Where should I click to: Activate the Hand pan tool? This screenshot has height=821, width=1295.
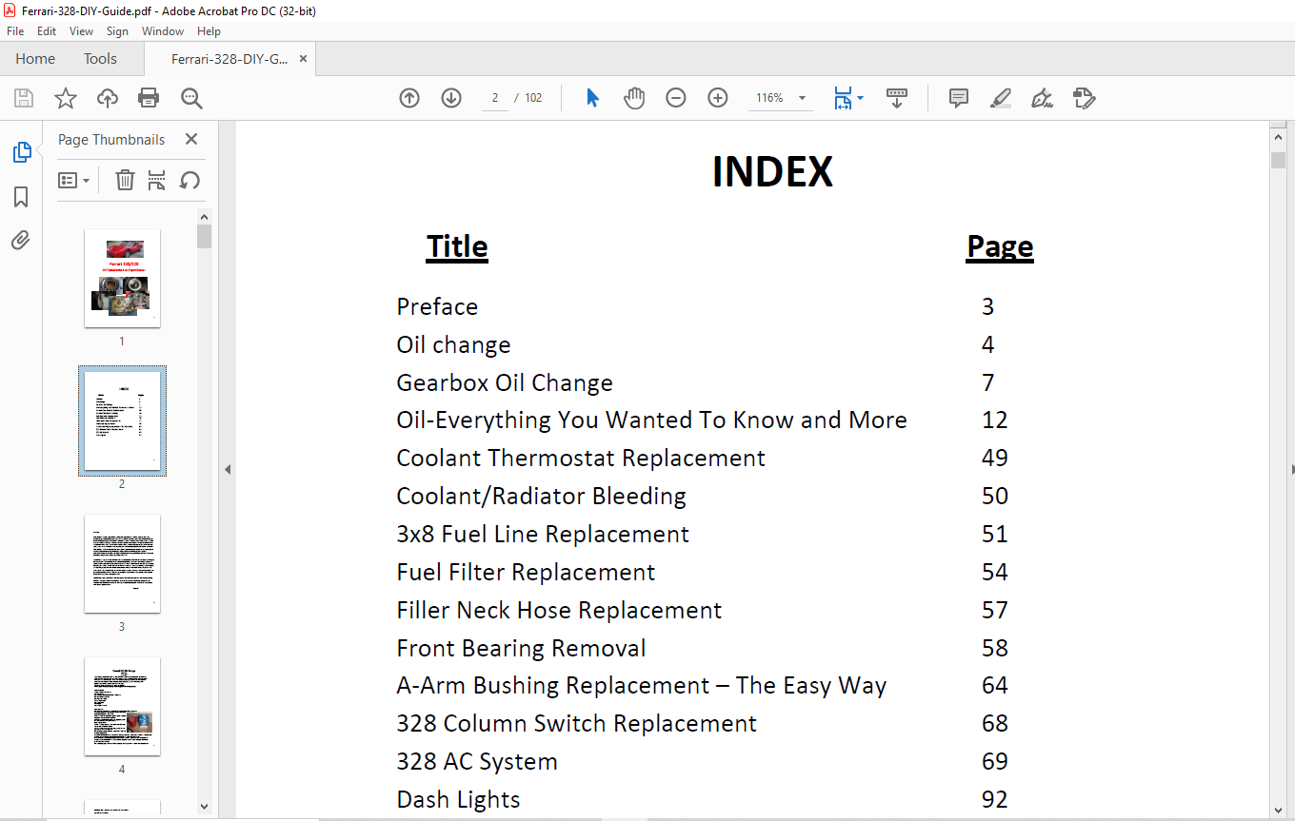[x=634, y=98]
